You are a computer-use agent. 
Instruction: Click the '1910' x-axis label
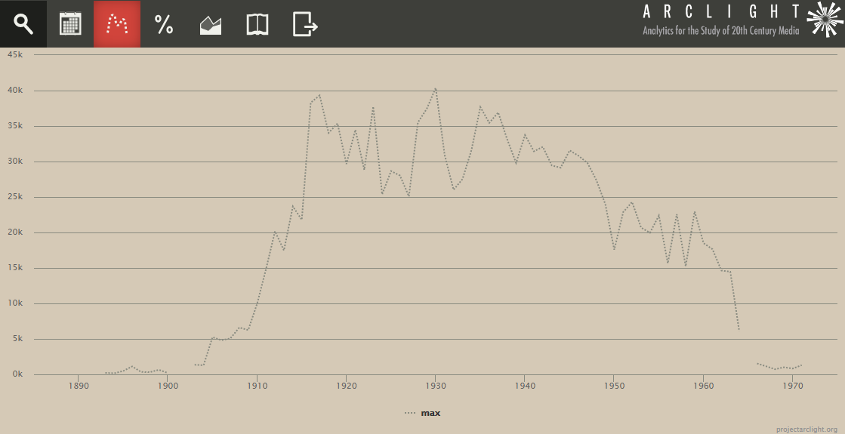click(x=257, y=386)
